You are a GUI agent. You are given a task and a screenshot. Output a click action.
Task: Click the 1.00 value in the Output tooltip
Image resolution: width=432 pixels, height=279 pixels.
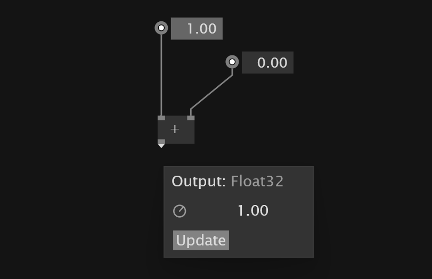pos(252,211)
